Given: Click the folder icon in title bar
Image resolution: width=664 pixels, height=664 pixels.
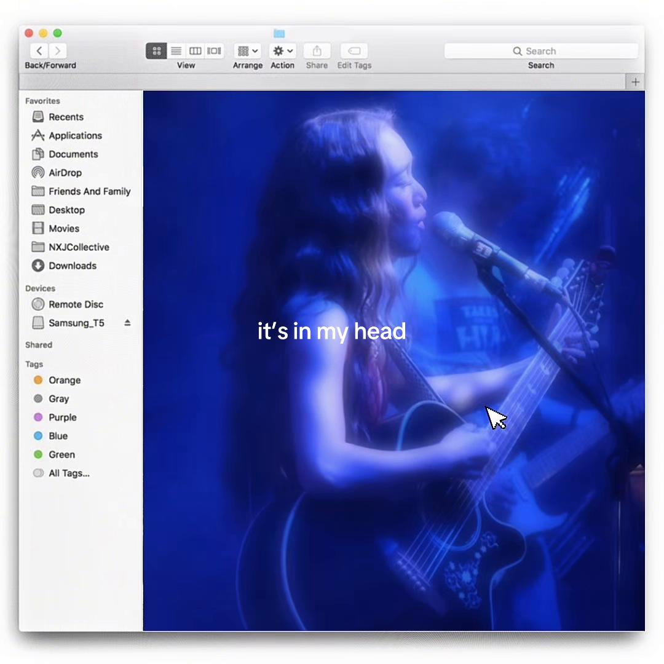Looking at the screenshot, I should click(279, 33).
